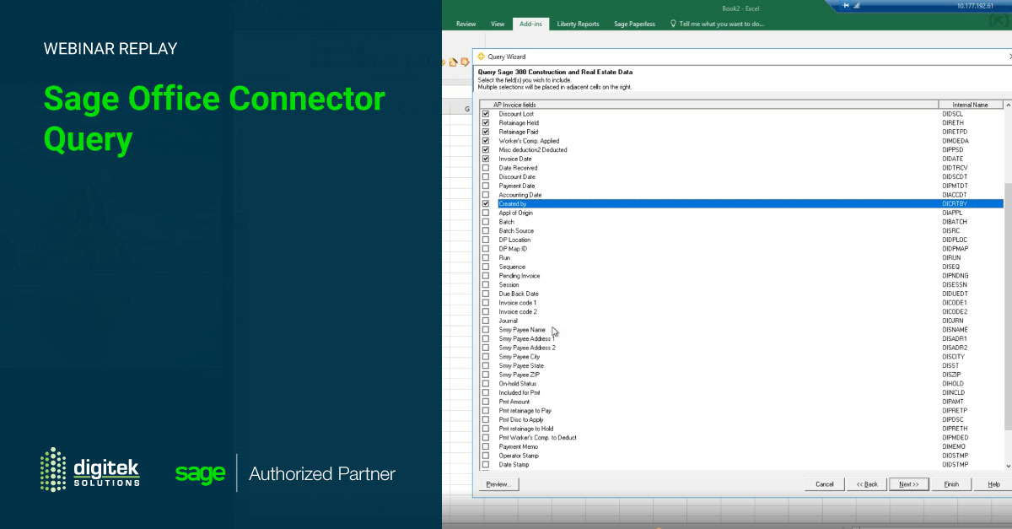
Task: Select the Appl of Origin row
Action: [x=742, y=213]
